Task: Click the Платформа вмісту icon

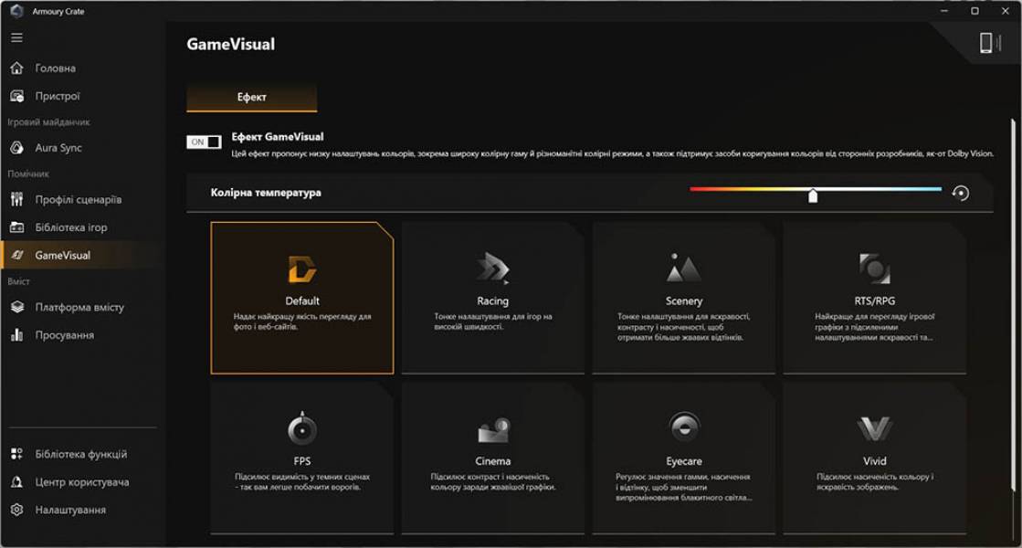Action: (17, 307)
